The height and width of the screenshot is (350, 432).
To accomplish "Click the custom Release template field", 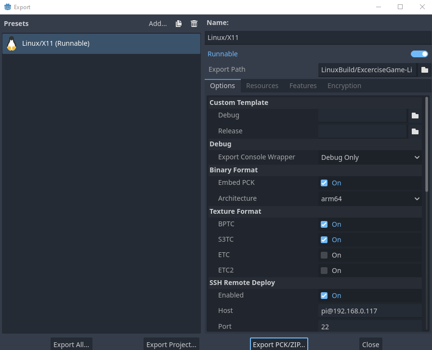I will click(x=362, y=131).
